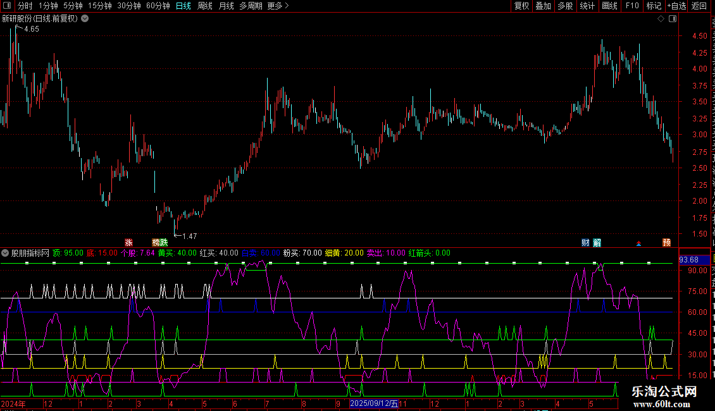The width and height of the screenshot is (715, 411).
Task: Select the 1分钟 period
Action: tap(48, 6)
